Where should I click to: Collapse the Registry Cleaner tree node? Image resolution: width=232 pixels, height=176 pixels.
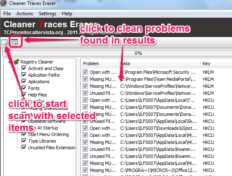coord(9,62)
